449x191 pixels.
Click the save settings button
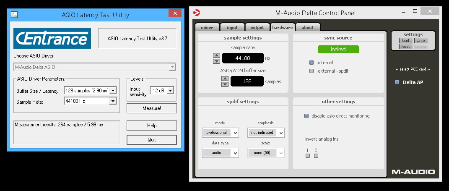click(420, 41)
